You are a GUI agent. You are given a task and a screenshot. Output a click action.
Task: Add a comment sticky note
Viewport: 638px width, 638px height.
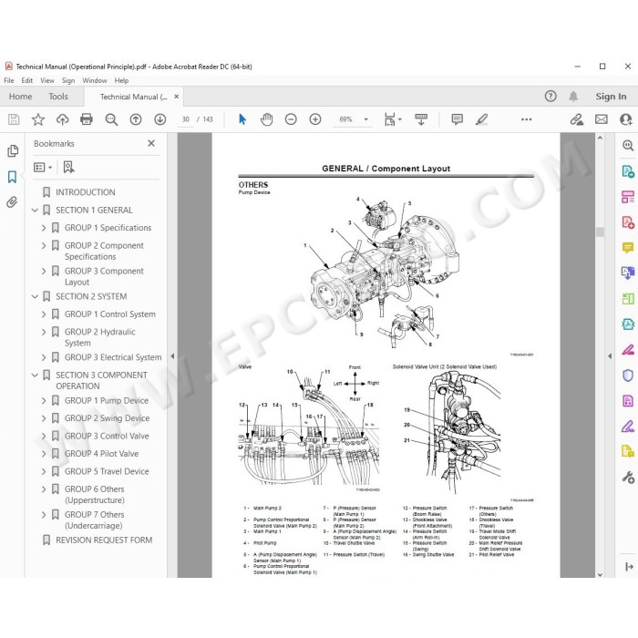click(x=457, y=119)
